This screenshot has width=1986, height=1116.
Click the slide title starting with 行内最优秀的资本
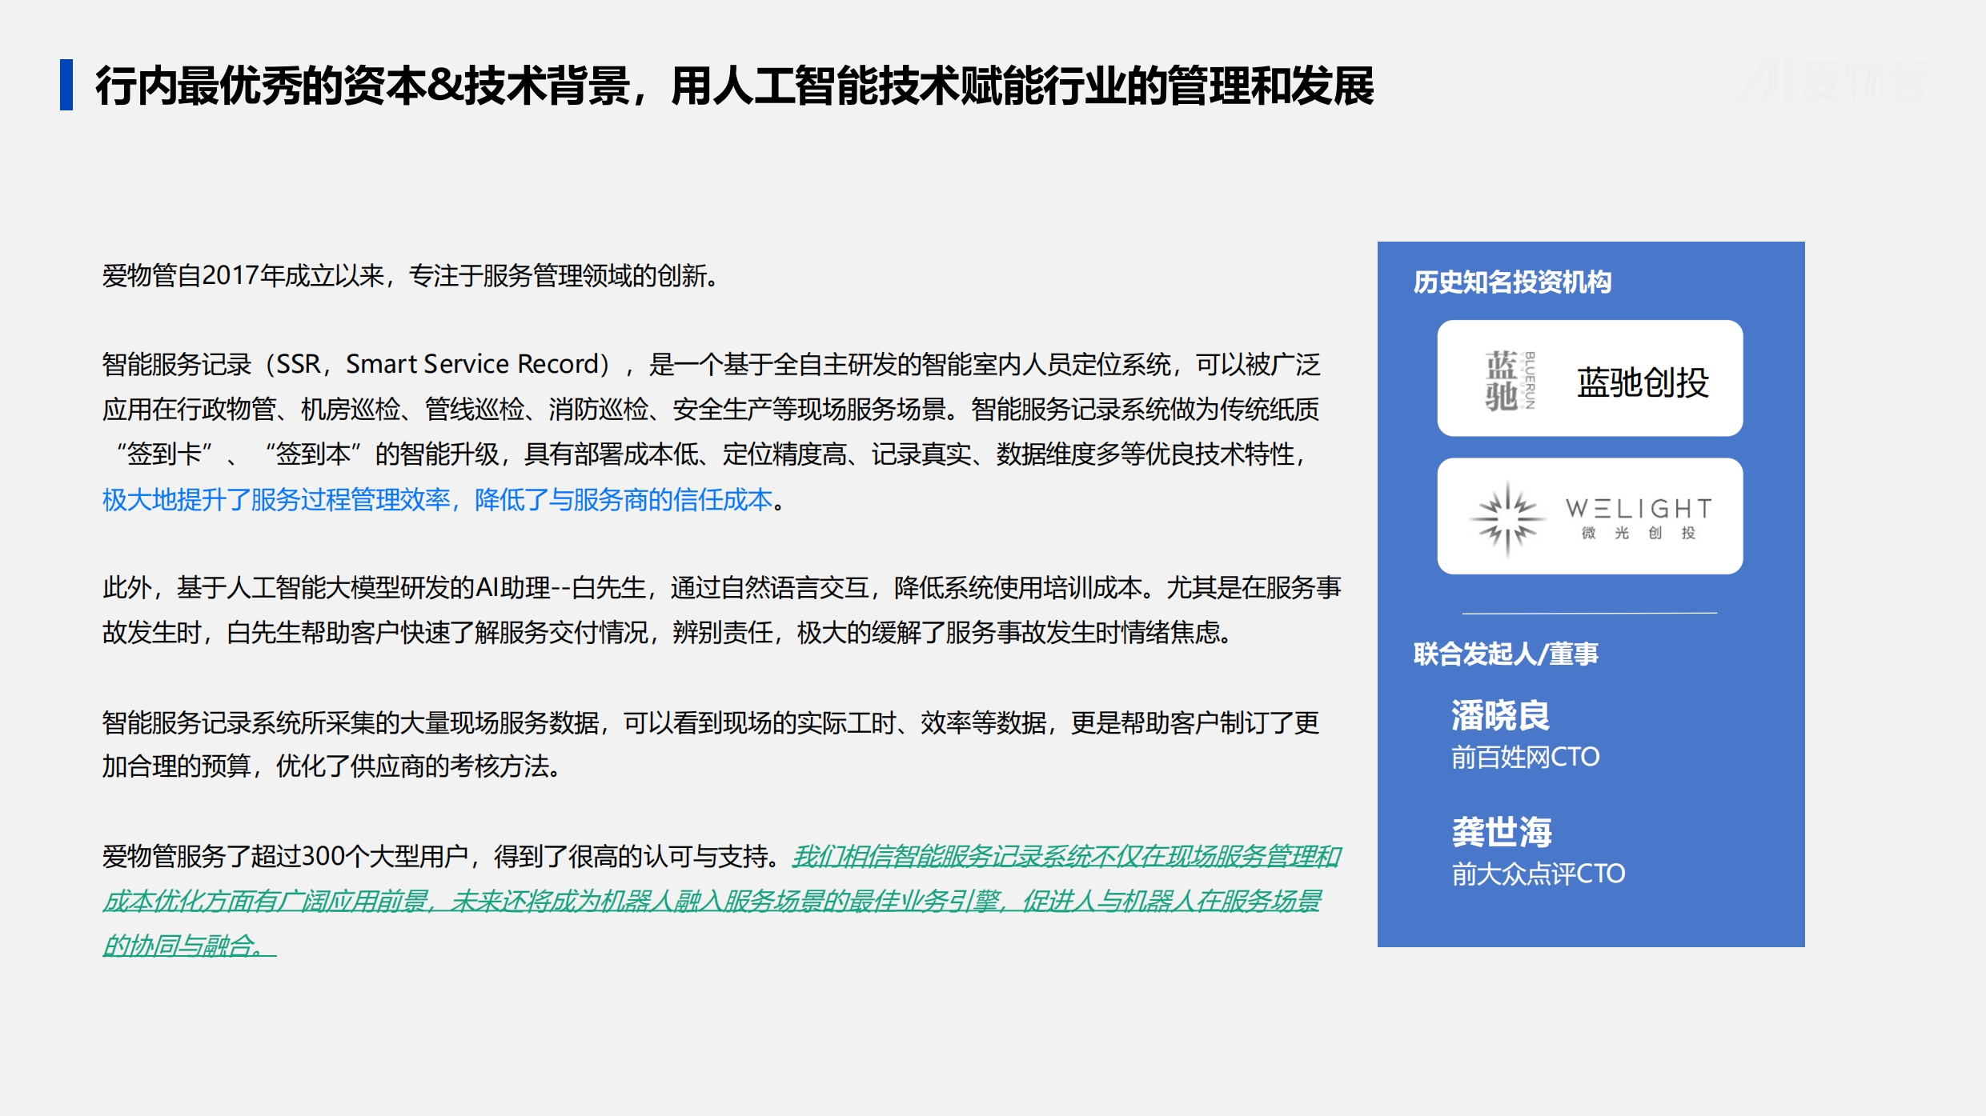point(734,86)
